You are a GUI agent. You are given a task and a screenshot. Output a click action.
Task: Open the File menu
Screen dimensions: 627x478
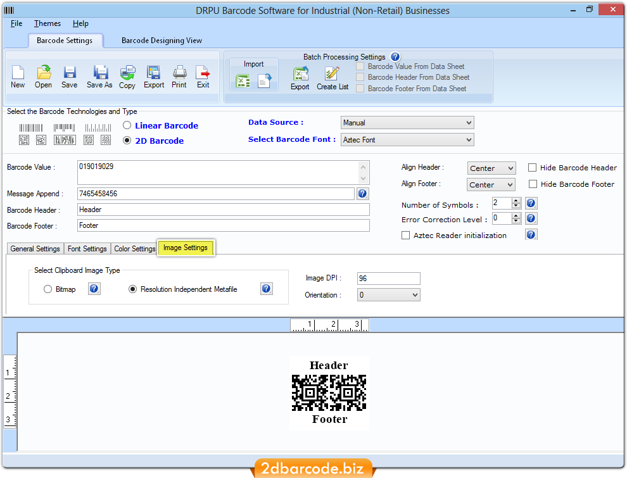(16, 23)
